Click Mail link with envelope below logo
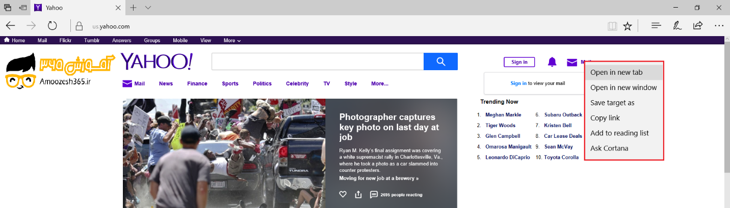The height and width of the screenshot is (208, 730). (134, 83)
